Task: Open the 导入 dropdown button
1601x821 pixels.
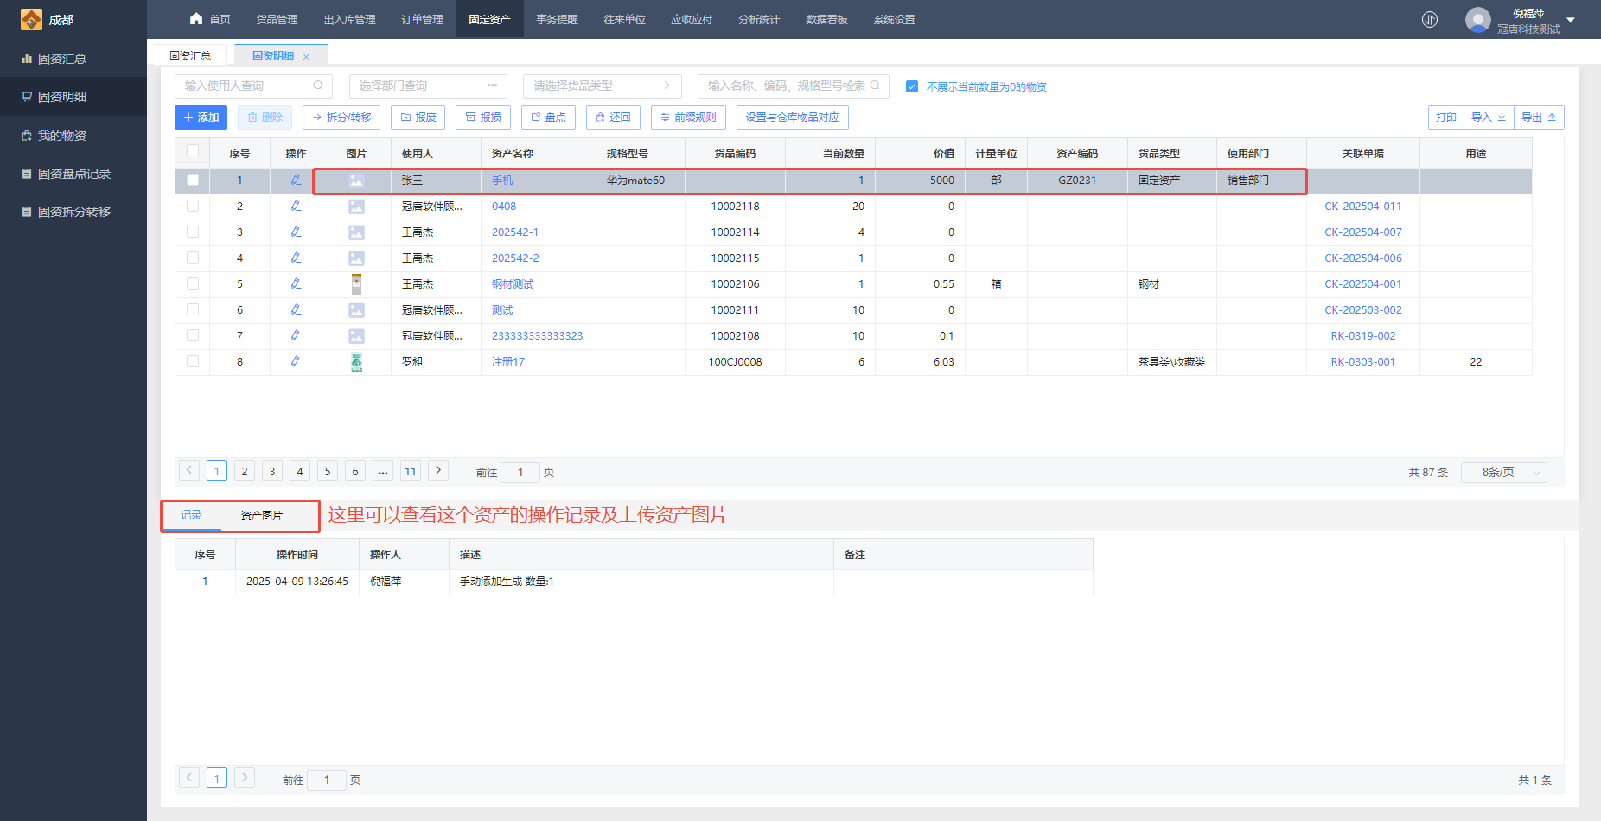Action: pos(1489,118)
